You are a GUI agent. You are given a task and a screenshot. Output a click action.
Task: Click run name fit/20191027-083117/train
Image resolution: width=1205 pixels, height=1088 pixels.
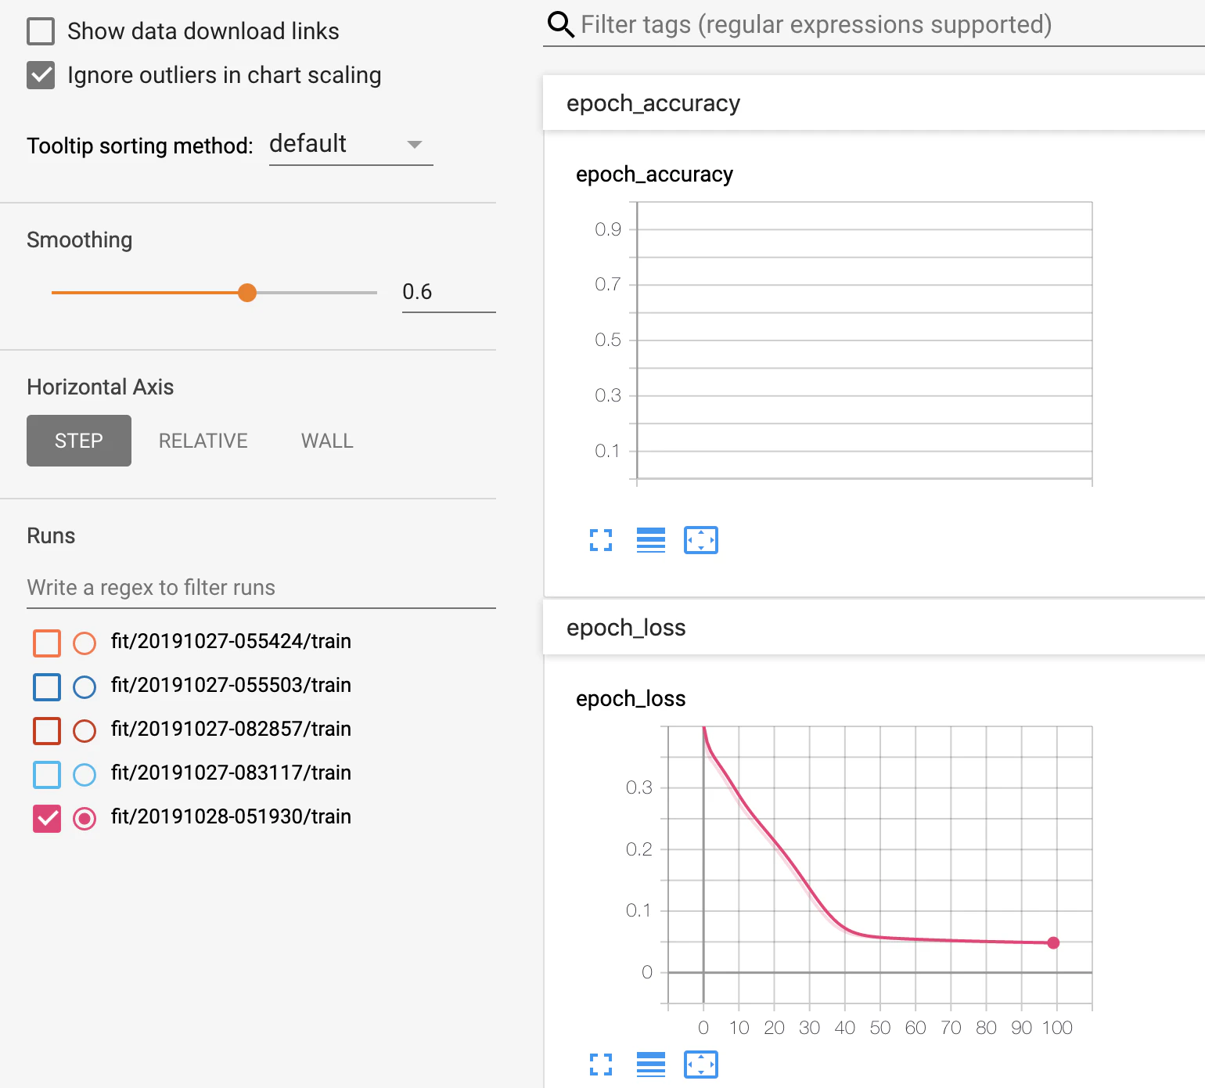(x=231, y=773)
